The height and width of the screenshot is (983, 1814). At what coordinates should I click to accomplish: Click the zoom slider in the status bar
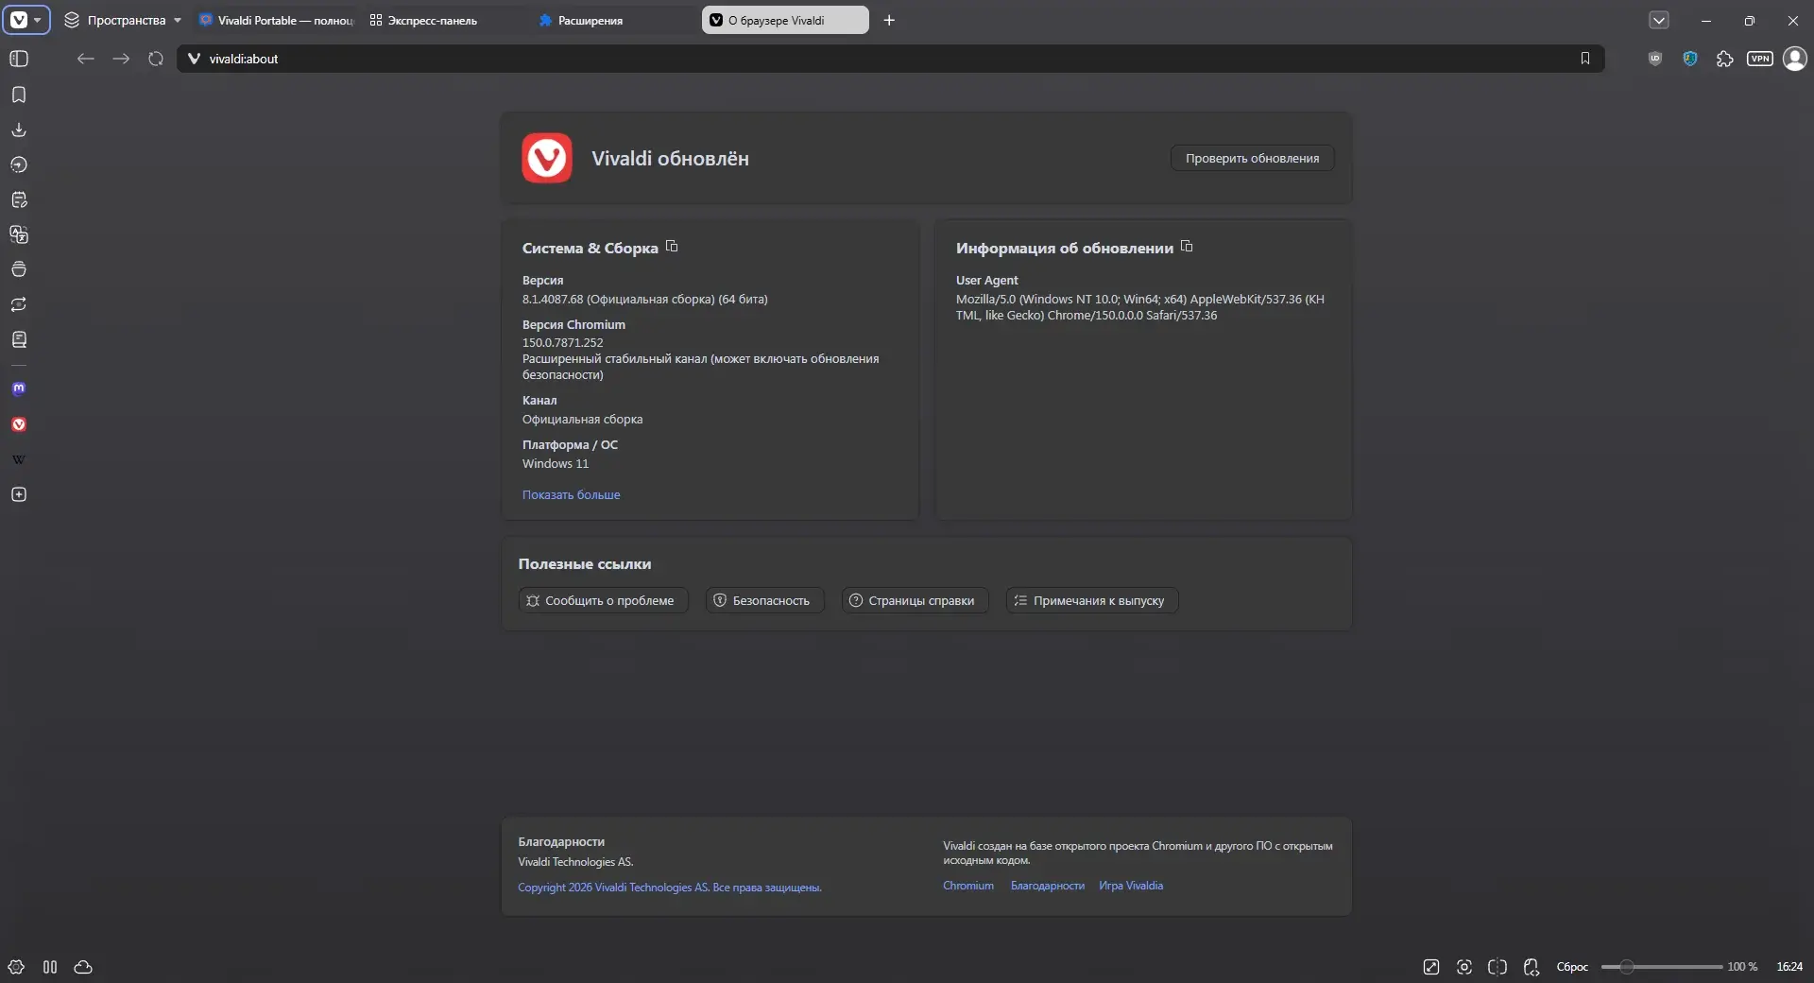[x=1662, y=967]
